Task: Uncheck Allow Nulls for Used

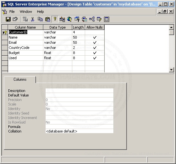Action: point(95,58)
